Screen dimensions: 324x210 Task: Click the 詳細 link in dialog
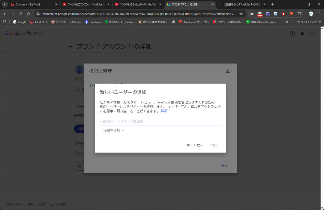pyautogui.click(x=164, y=111)
